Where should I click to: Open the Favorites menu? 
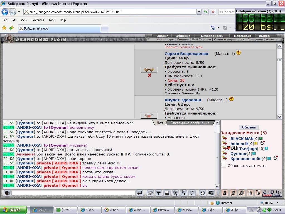(x=38, y=20)
